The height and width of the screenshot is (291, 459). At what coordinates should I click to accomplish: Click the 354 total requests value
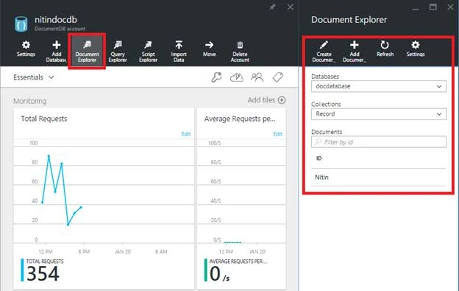click(43, 273)
